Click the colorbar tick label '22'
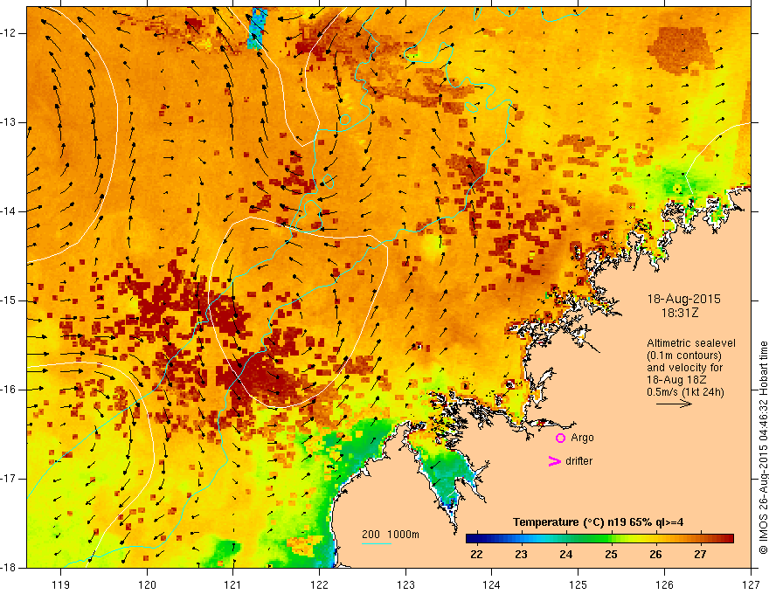 (476, 555)
